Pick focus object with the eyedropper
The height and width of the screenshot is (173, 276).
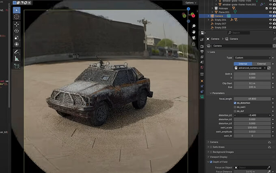pyautogui.click(x=269, y=168)
